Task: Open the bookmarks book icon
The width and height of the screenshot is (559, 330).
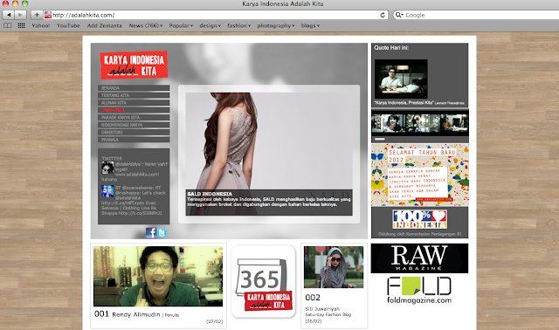Action: (8, 25)
